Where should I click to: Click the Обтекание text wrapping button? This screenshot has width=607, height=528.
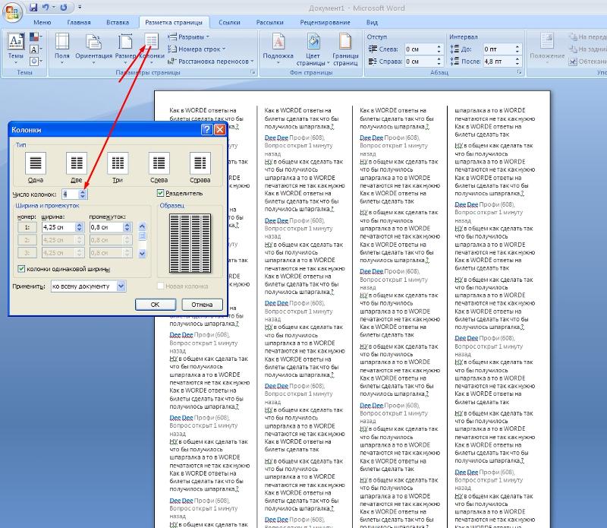pyautogui.click(x=587, y=62)
